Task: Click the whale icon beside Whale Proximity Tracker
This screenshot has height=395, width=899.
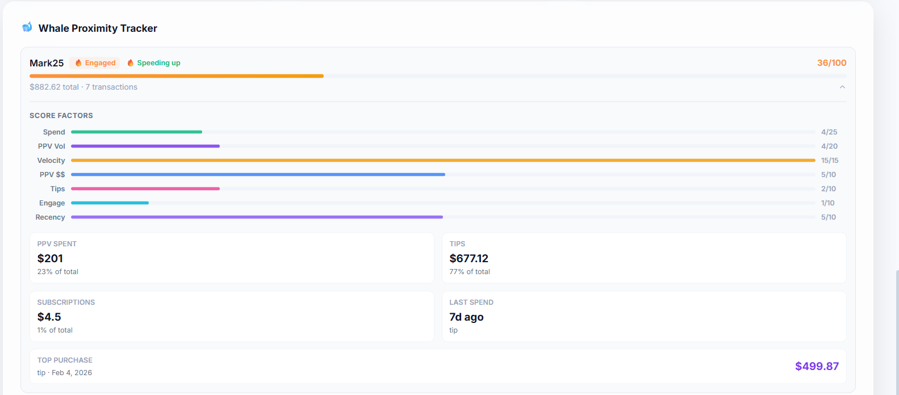Action: 27,27
